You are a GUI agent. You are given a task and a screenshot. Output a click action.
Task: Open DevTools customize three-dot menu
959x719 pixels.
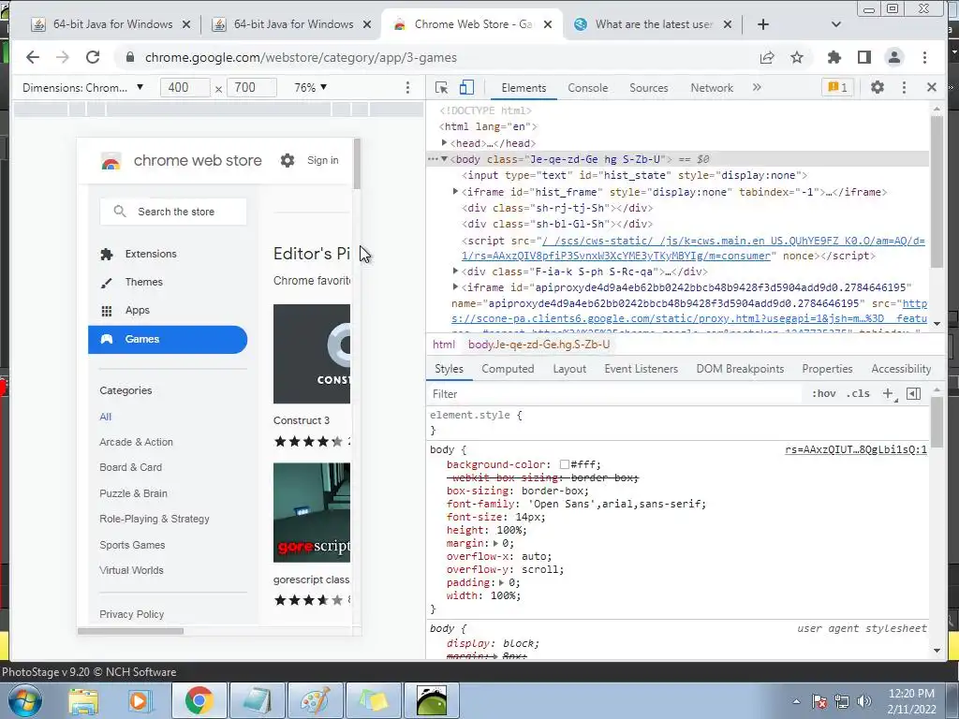(904, 87)
